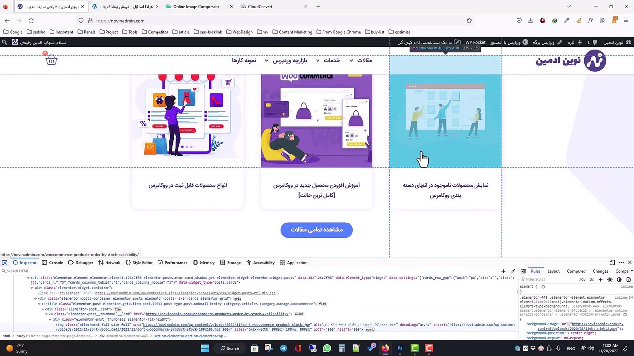Toggle responsive design mode in DevTools

coord(612,263)
